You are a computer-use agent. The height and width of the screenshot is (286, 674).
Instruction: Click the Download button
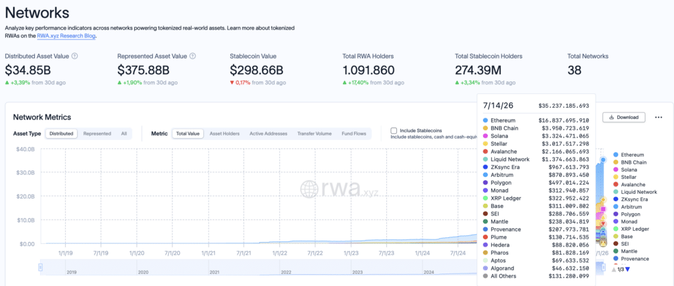coord(624,117)
